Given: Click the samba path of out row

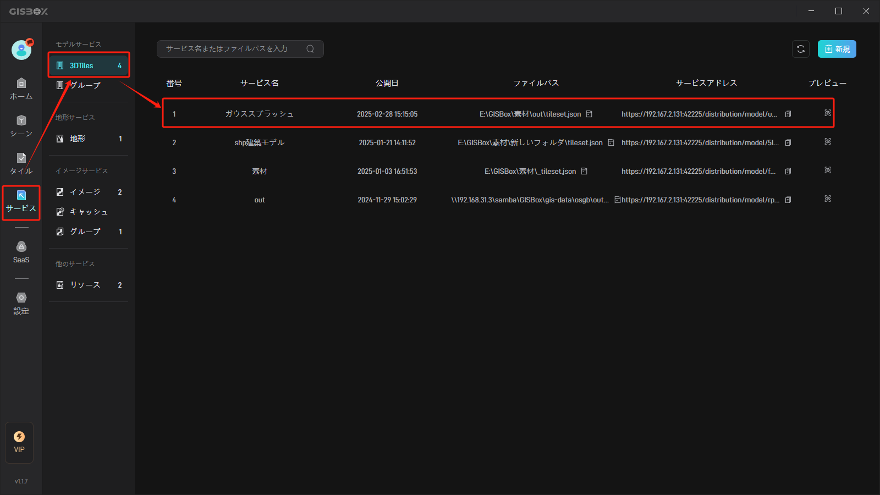Looking at the screenshot, I should [x=530, y=200].
